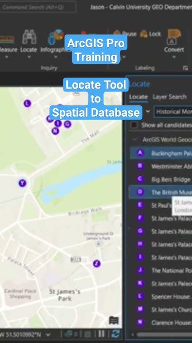Click the L icon beside Spencer House
The height and width of the screenshot is (343, 192).
pos(140,296)
